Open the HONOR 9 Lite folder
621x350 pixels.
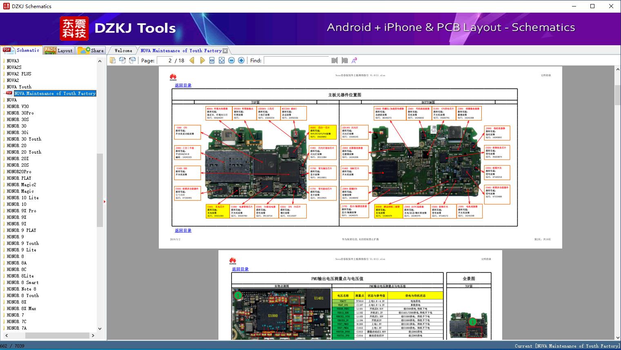tap(21, 250)
